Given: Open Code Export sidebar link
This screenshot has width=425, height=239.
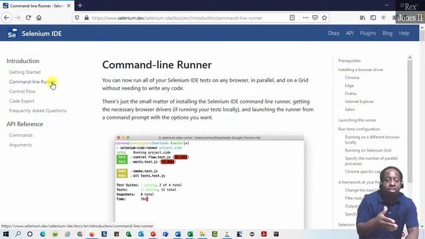Looking at the screenshot, I should (x=22, y=101).
